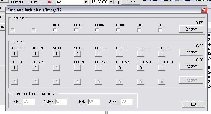Click the 4 MHz calibration byte field
Viewport: 211px width, 114px height.
click(94, 102)
